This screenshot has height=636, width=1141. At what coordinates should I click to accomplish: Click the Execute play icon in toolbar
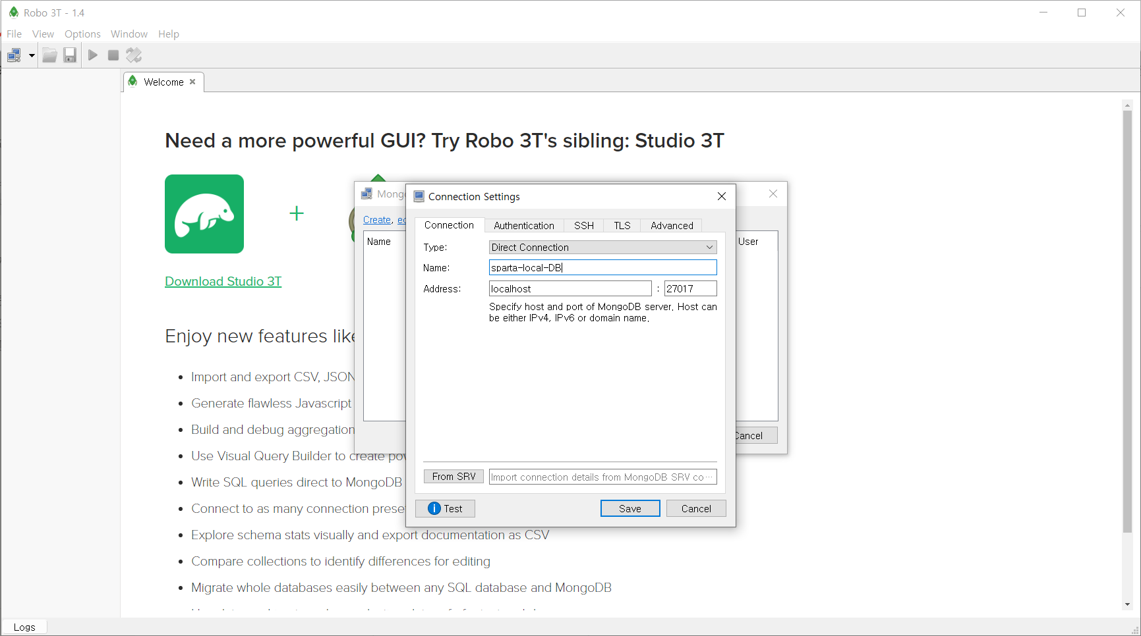(x=93, y=55)
